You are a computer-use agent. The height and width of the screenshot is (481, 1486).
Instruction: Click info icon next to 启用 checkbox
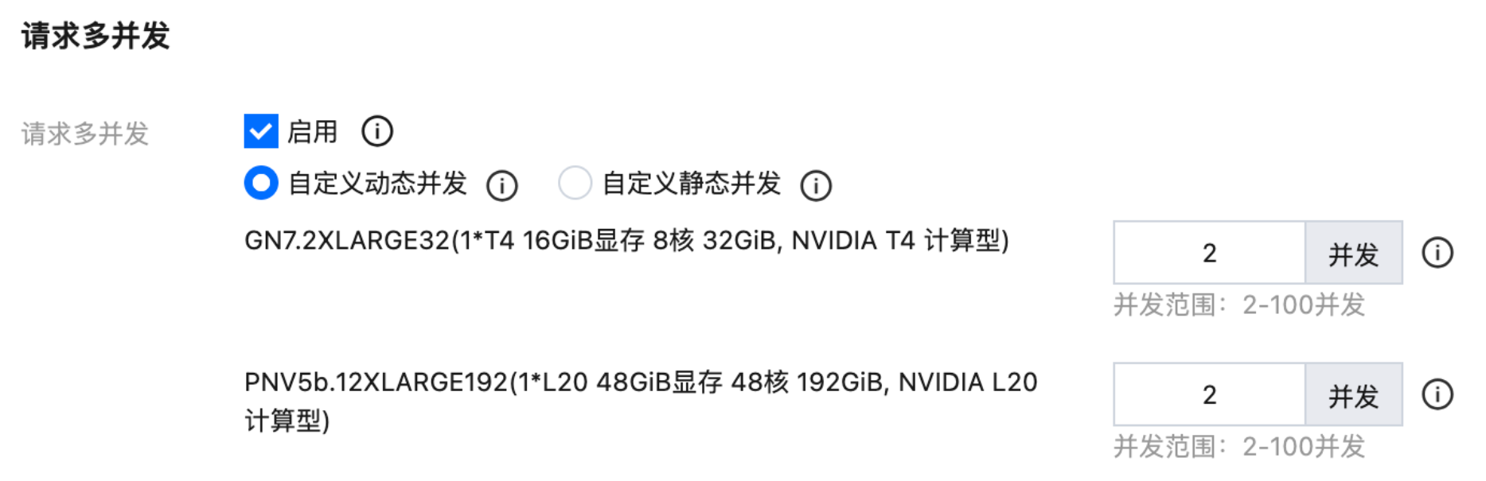[377, 131]
